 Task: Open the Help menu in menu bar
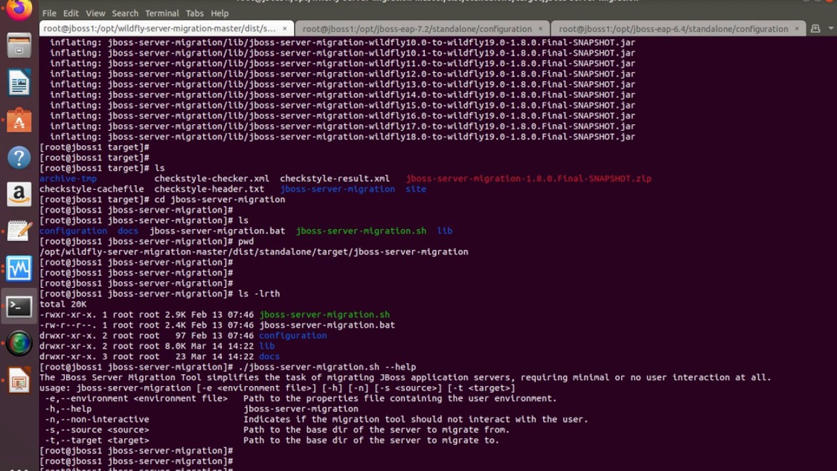pos(220,13)
